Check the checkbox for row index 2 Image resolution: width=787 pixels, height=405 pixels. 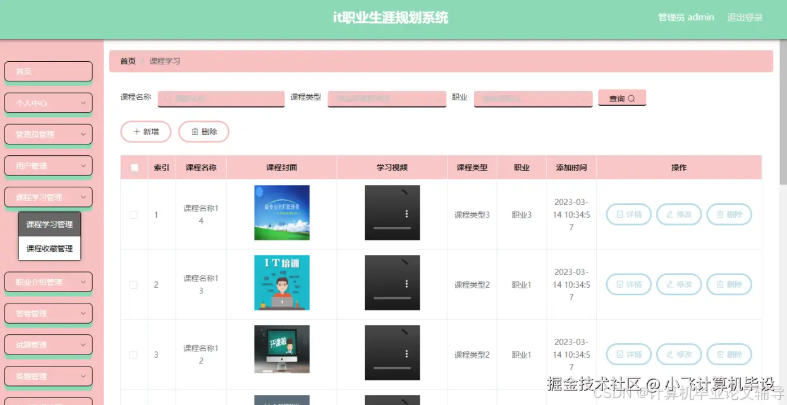tap(133, 285)
